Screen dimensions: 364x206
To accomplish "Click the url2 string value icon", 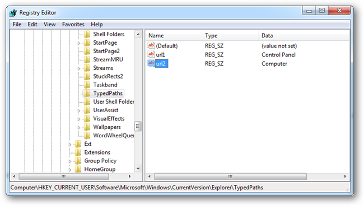I will coord(151,64).
